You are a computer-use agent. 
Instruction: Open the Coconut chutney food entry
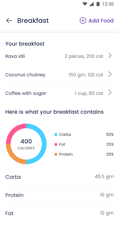click(x=59, y=75)
